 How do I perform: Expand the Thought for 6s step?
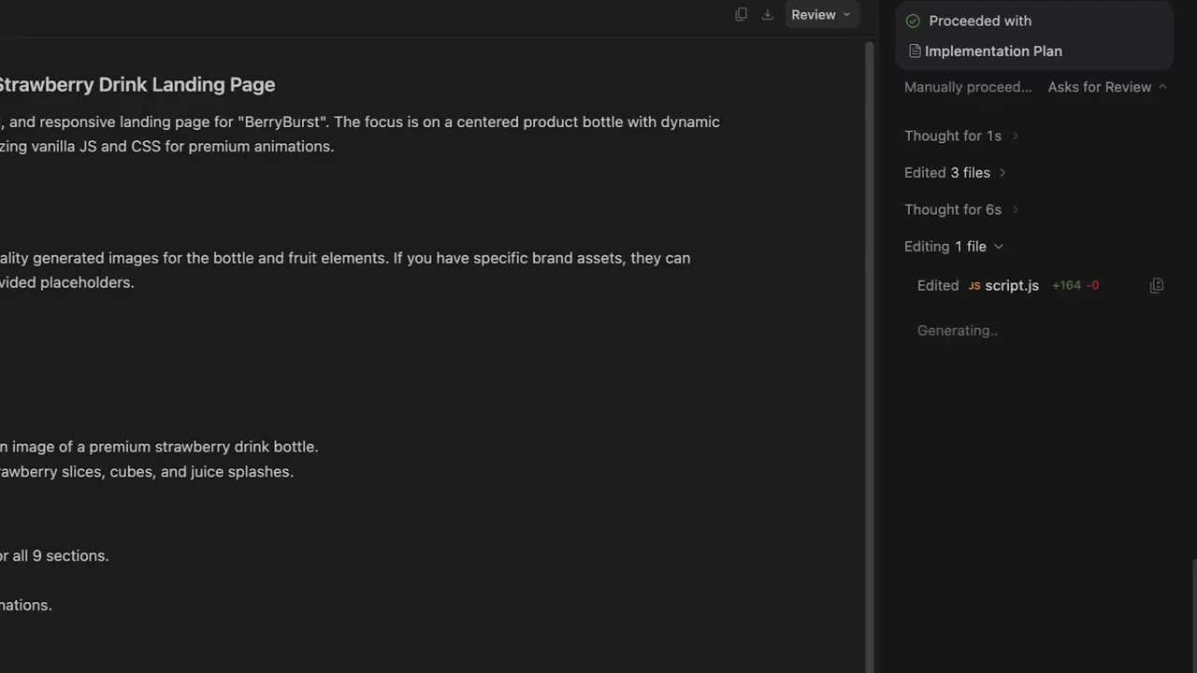pyautogui.click(x=961, y=209)
